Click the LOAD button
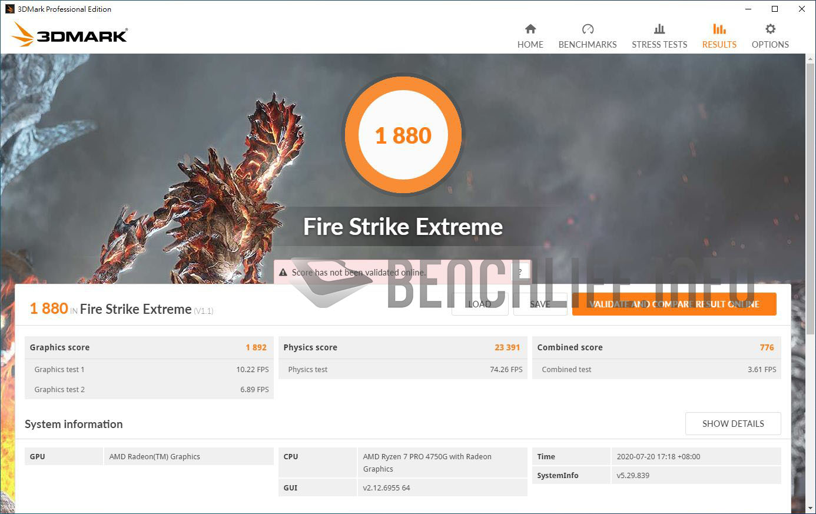This screenshot has width=816, height=514. click(480, 304)
